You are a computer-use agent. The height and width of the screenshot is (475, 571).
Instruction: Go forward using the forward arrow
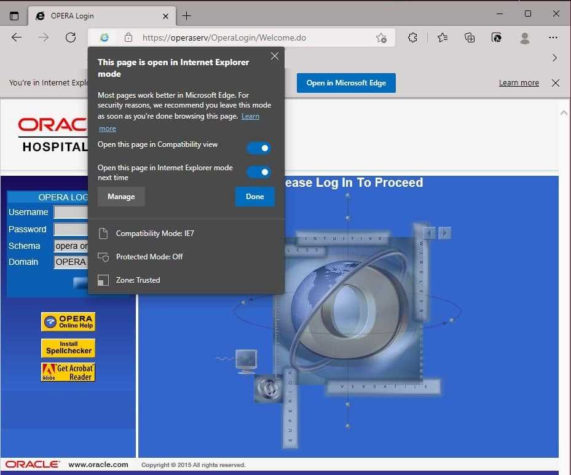click(x=44, y=37)
